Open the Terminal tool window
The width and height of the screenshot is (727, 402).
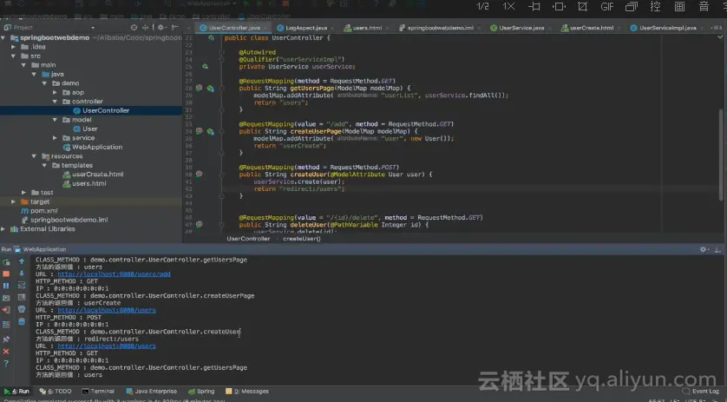(98, 392)
